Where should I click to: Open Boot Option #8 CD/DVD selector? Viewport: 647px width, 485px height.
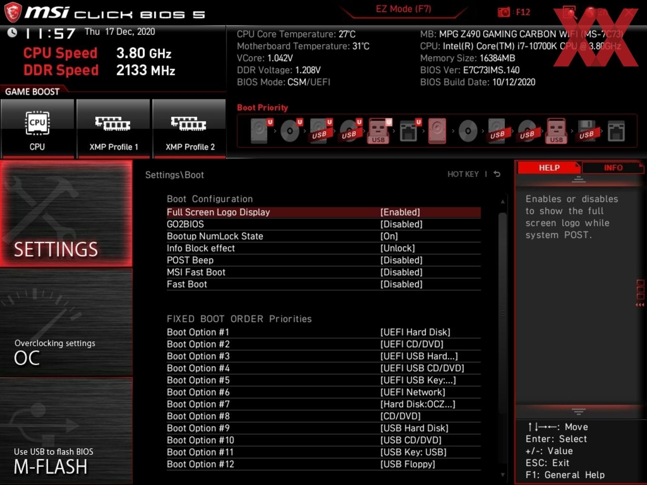(323, 416)
